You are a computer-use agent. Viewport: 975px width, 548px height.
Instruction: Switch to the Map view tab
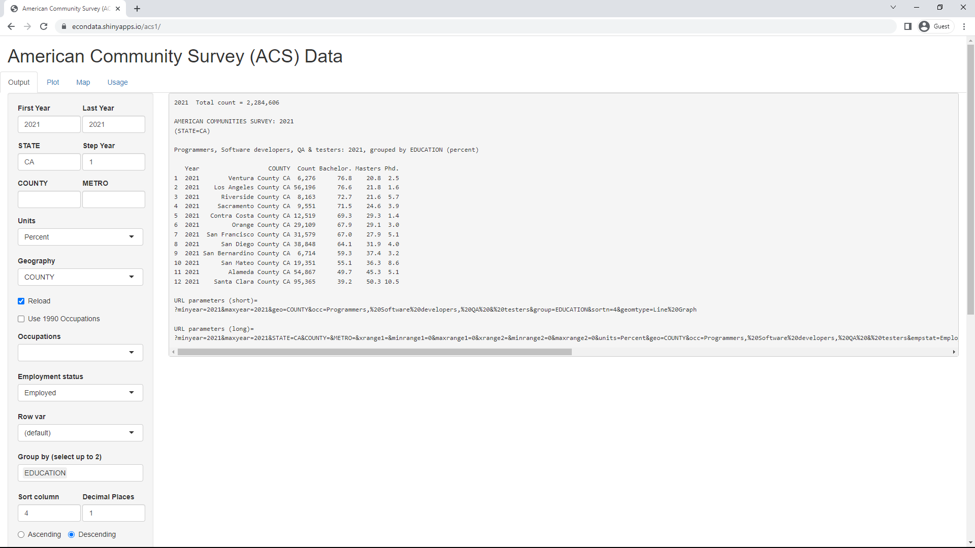point(83,82)
